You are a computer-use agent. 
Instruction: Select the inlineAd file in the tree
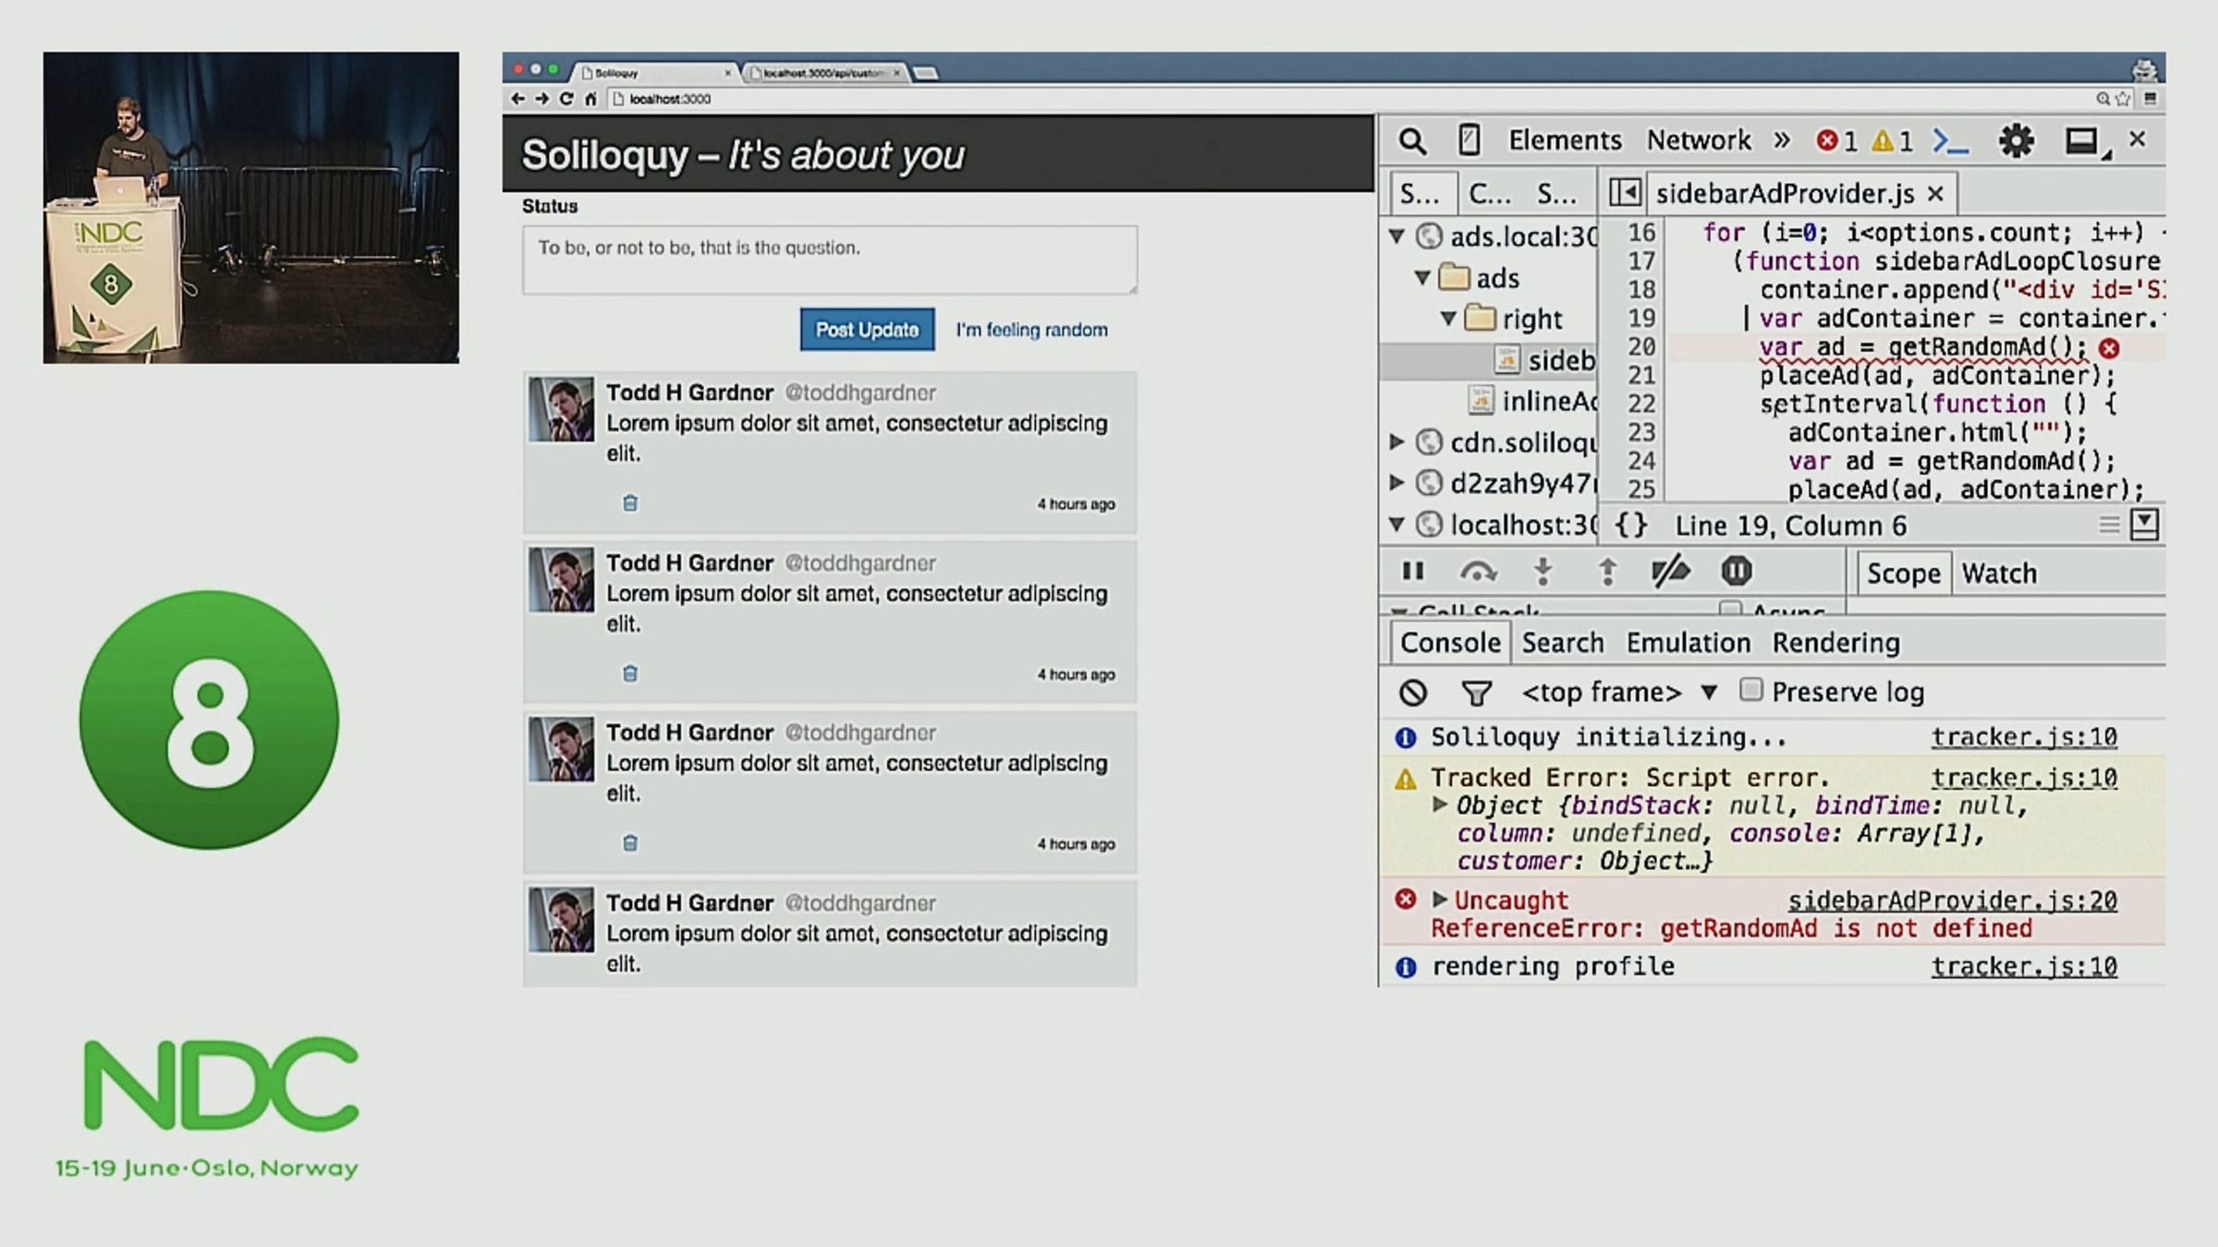(1534, 401)
